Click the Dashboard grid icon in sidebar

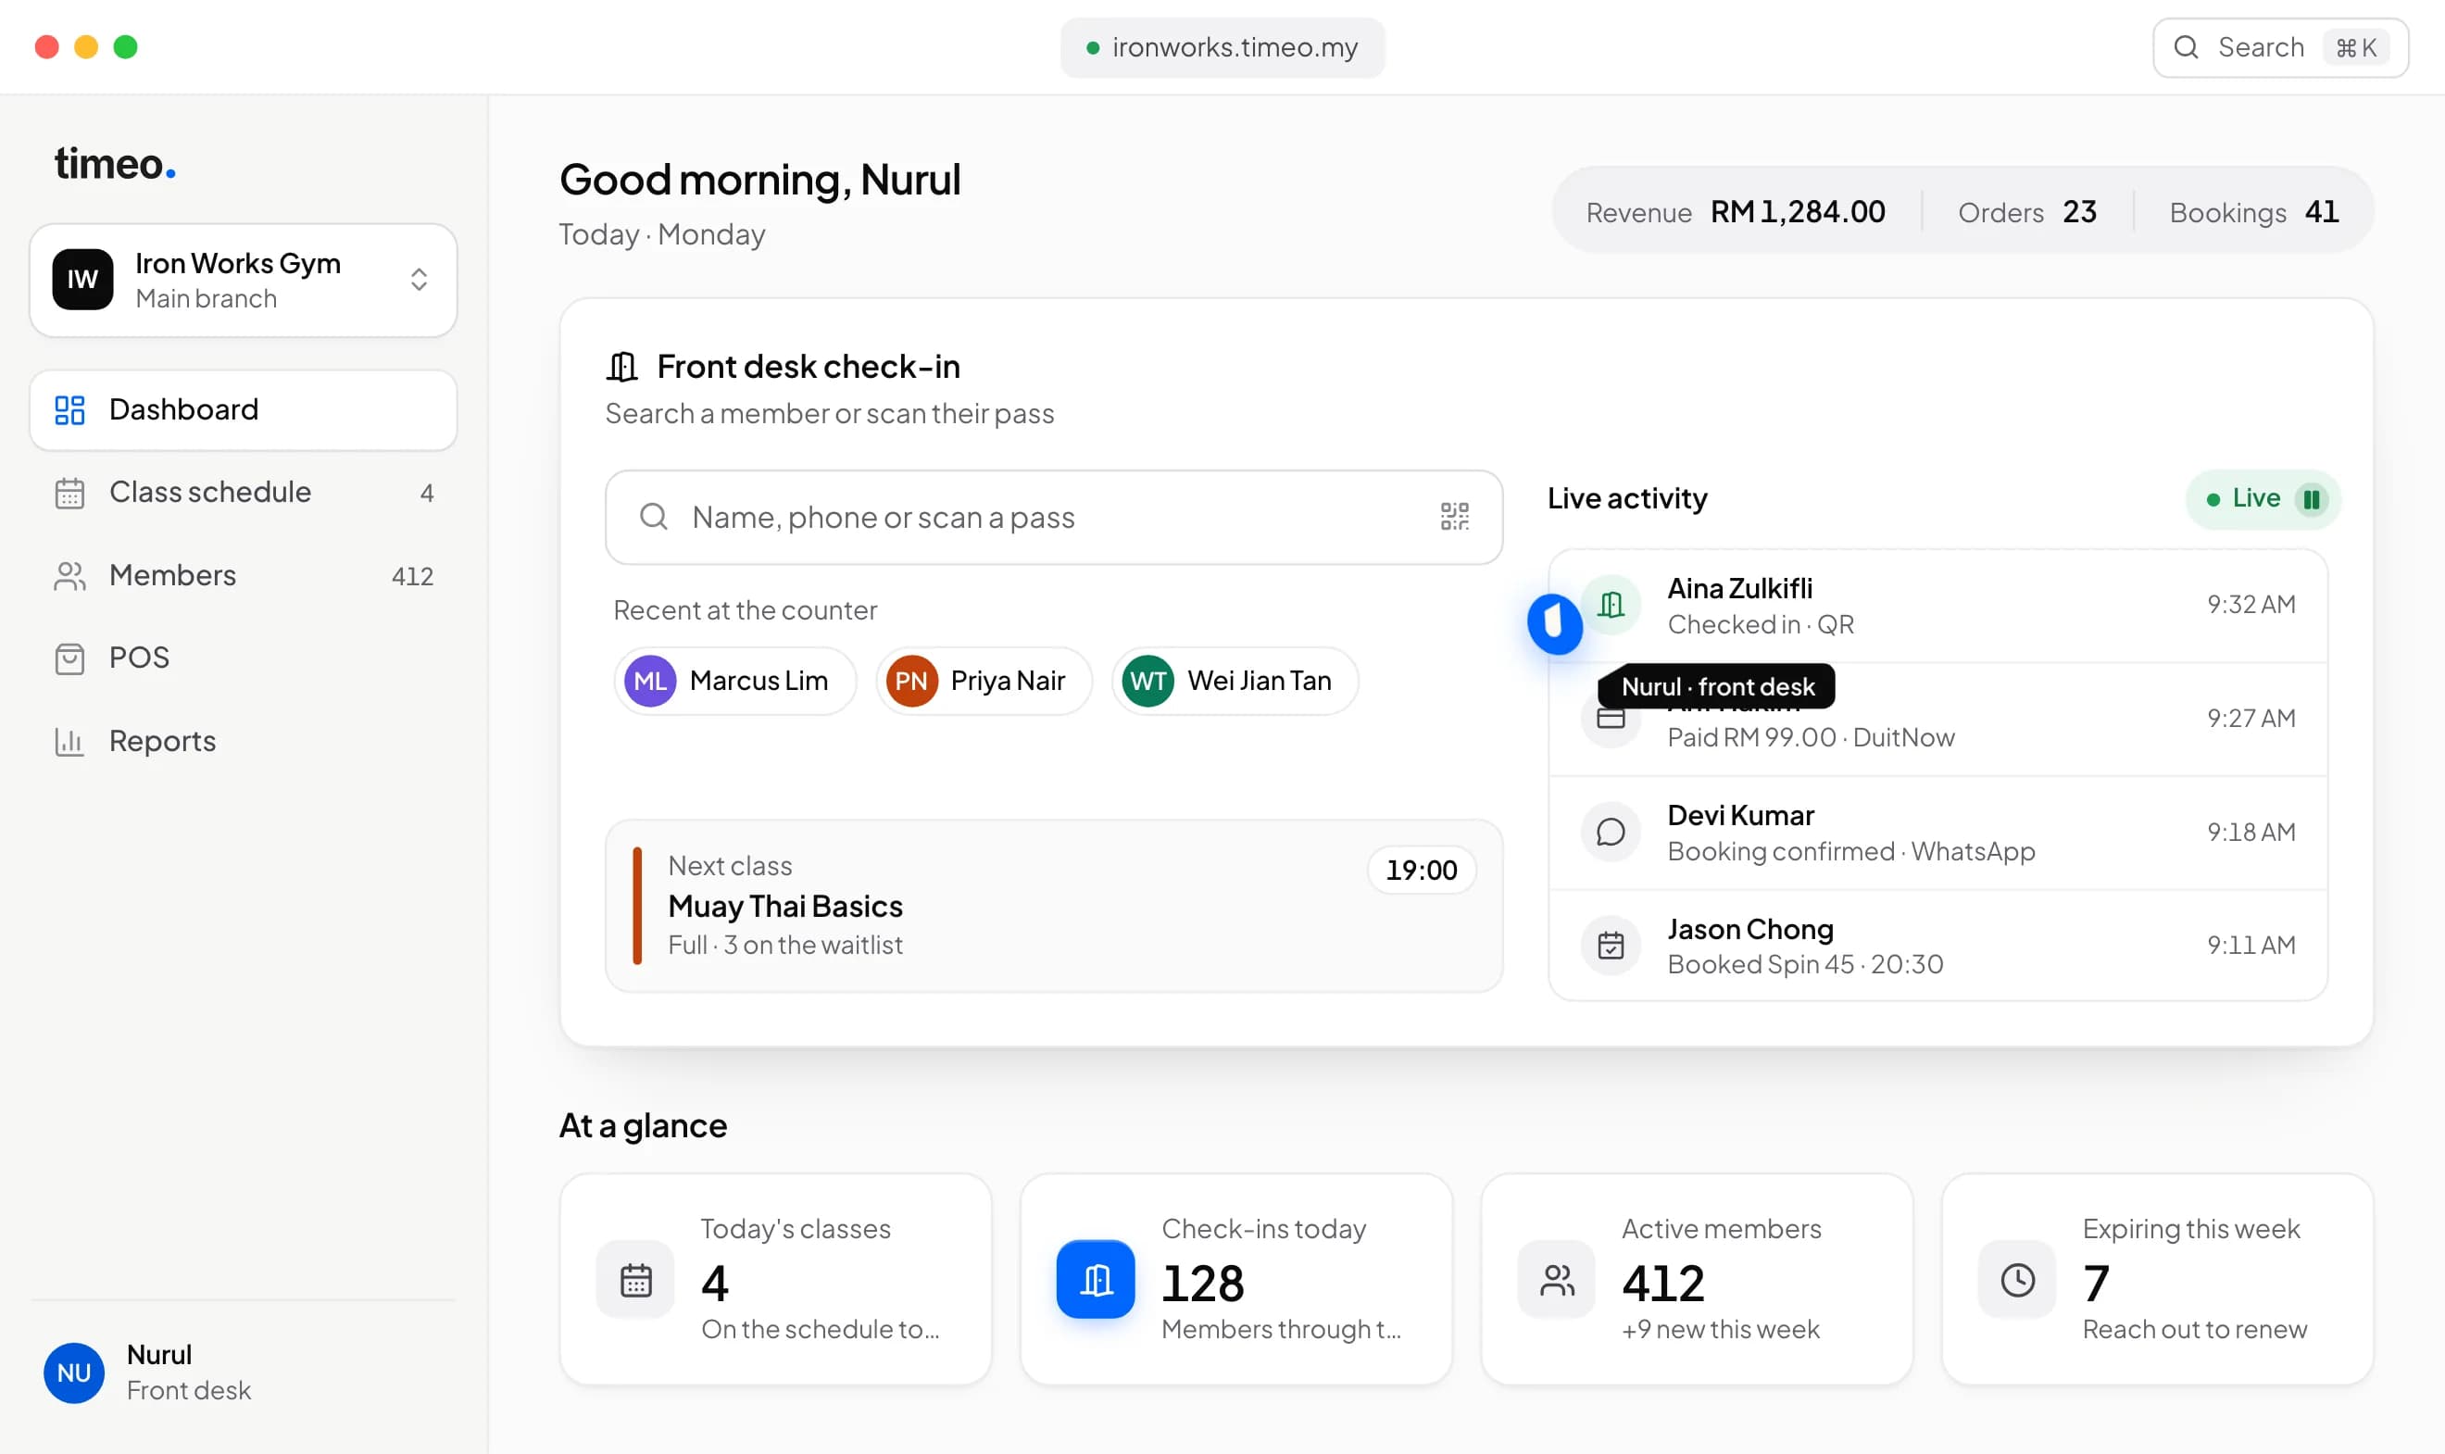[x=69, y=409]
